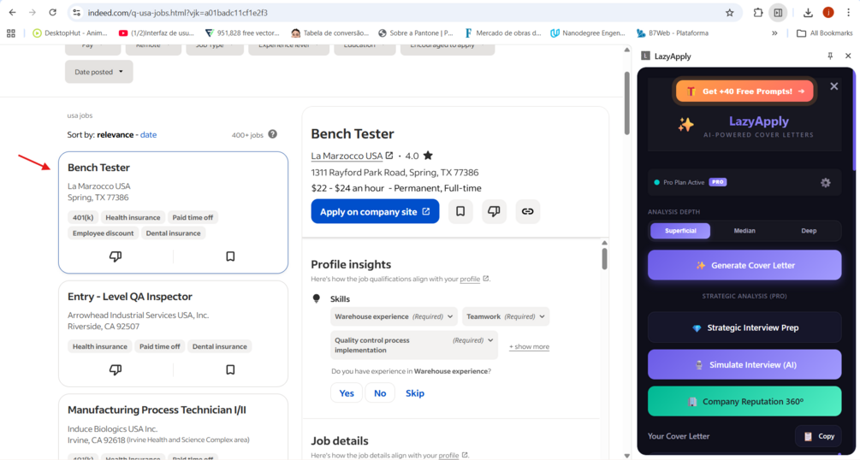The width and height of the screenshot is (860, 460).
Task: Answer No to Warehouse experience
Action: tap(380, 393)
